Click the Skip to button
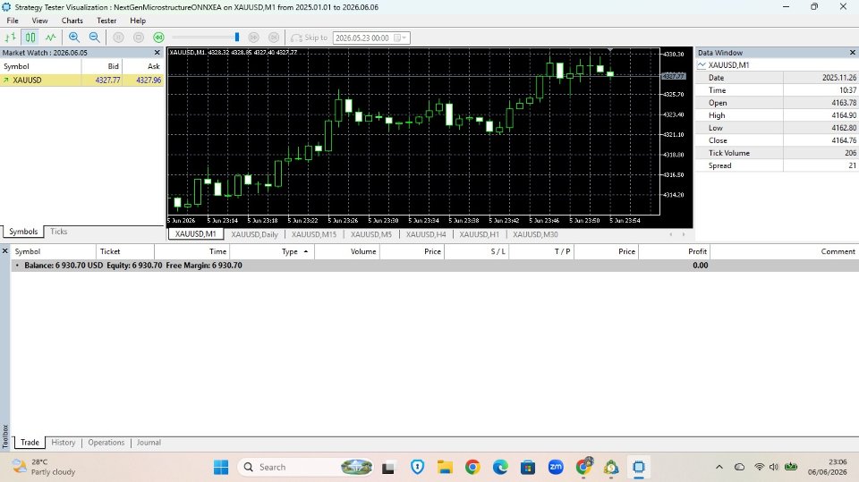The height and width of the screenshot is (482, 859). click(309, 38)
